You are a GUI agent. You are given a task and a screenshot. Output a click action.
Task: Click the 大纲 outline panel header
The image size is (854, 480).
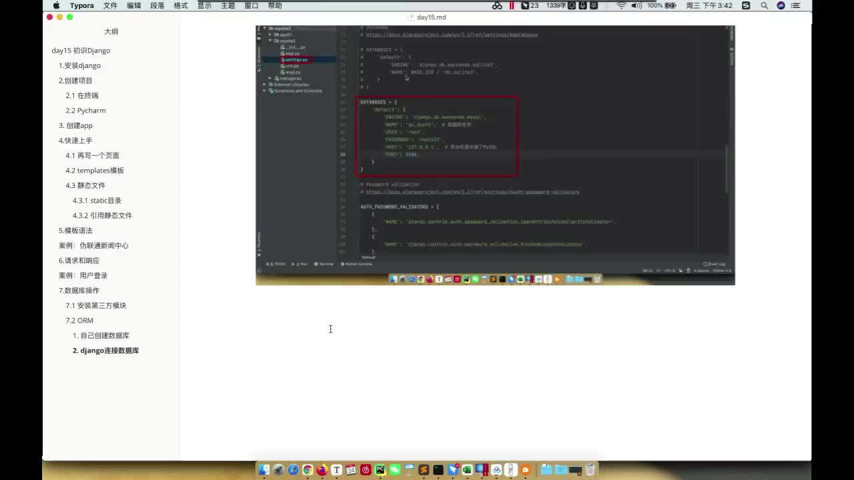(111, 31)
